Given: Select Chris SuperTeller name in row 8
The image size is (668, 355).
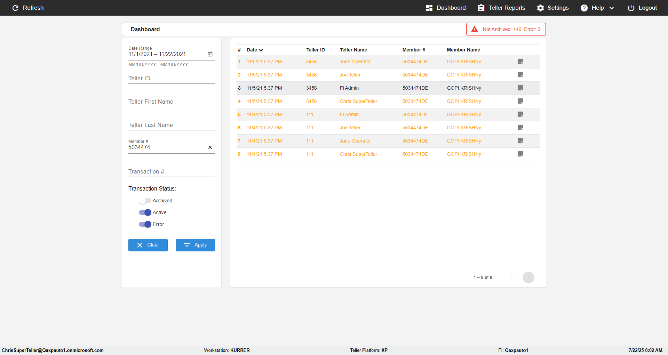Looking at the screenshot, I should (358, 154).
